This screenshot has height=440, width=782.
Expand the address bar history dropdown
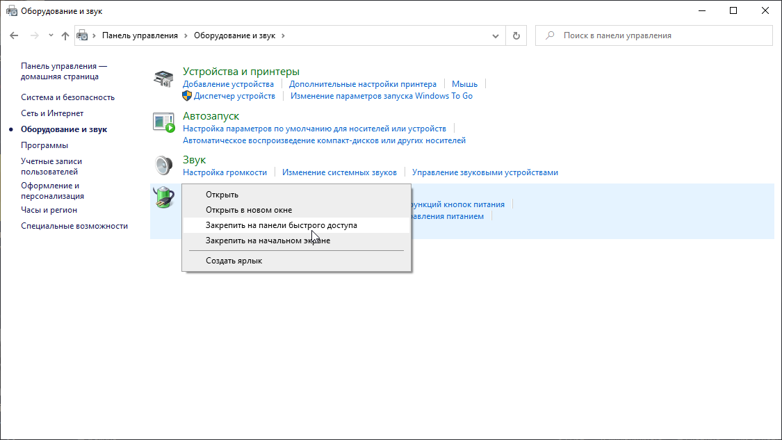[495, 35]
